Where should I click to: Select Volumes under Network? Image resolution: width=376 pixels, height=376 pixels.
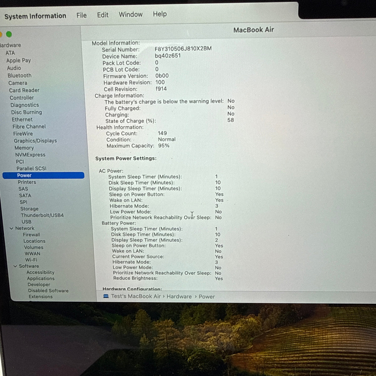(34, 247)
